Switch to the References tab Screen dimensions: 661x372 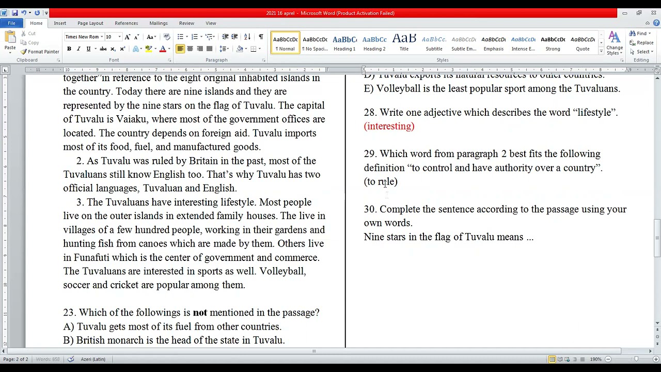[x=126, y=23]
